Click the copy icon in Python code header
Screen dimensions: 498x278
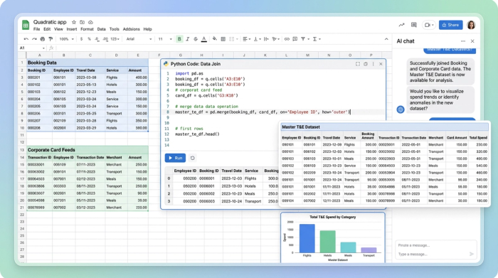click(x=366, y=64)
